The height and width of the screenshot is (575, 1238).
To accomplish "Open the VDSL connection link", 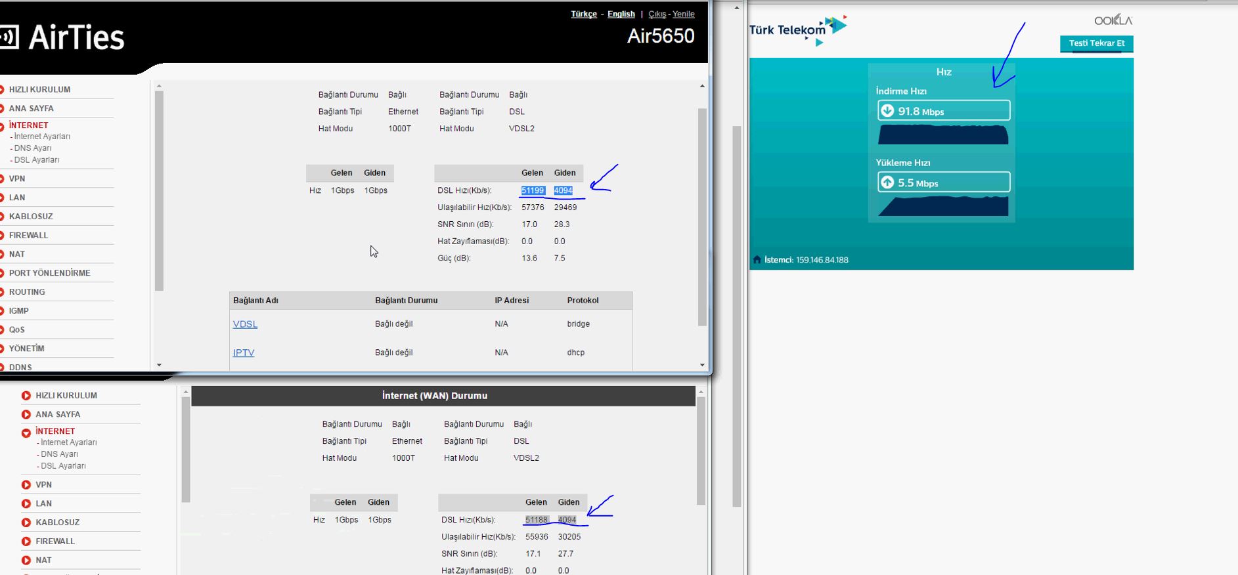I will (245, 324).
